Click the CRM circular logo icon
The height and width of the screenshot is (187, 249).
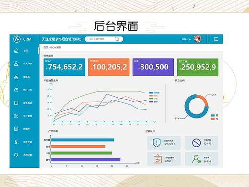[17, 39]
